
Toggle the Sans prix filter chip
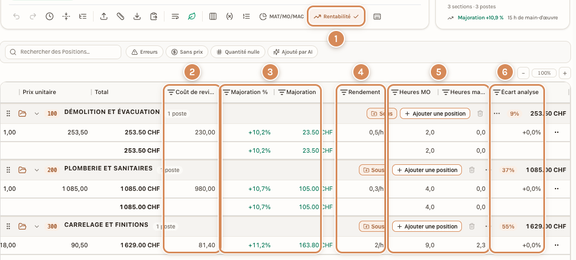187,52
